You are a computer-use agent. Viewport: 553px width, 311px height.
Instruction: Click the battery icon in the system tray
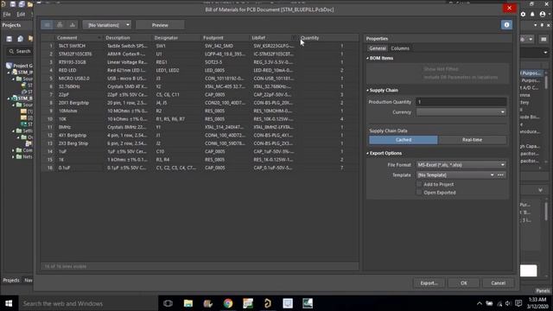(489, 303)
